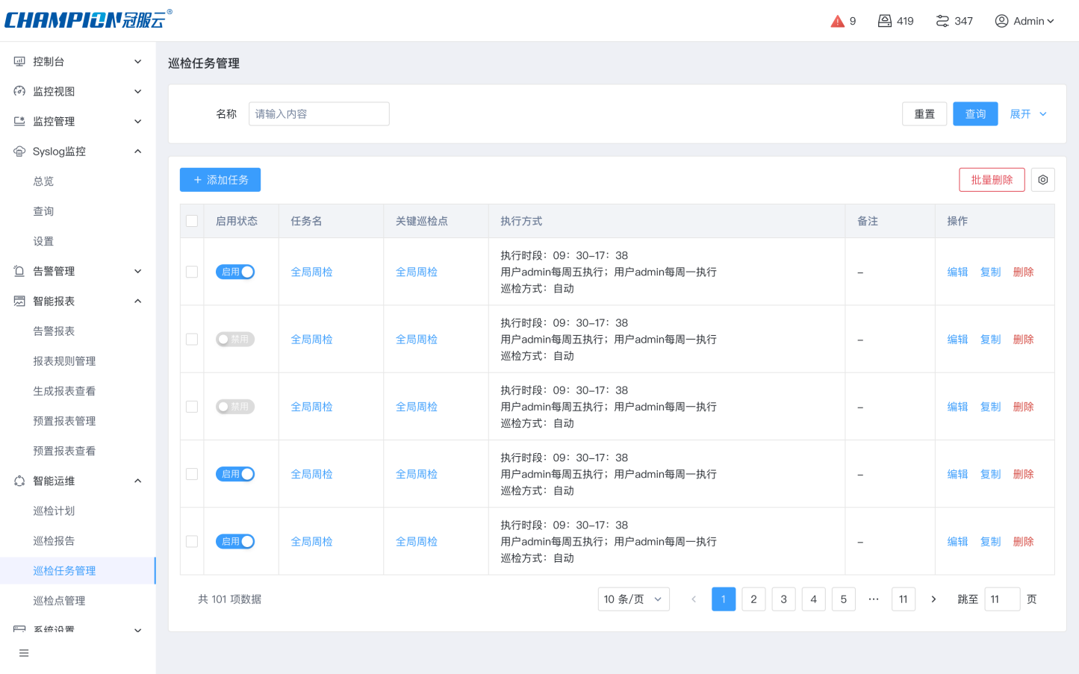The height and width of the screenshot is (674, 1079).
Task: Click the 监控视图 dashboard icon
Action: coord(19,91)
